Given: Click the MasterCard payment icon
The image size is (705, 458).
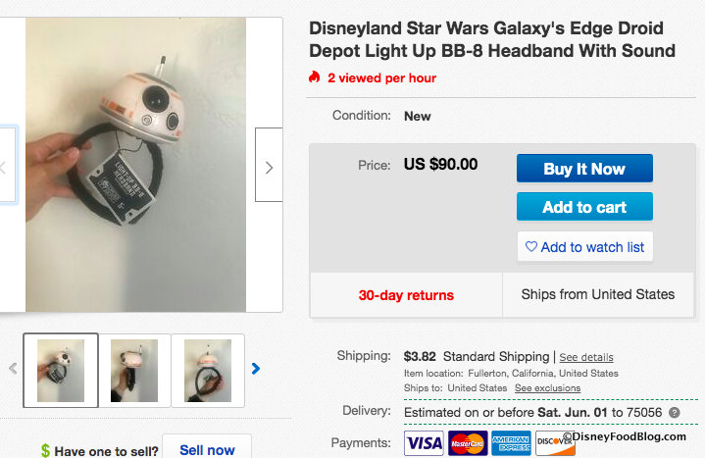Looking at the screenshot, I should [x=467, y=443].
